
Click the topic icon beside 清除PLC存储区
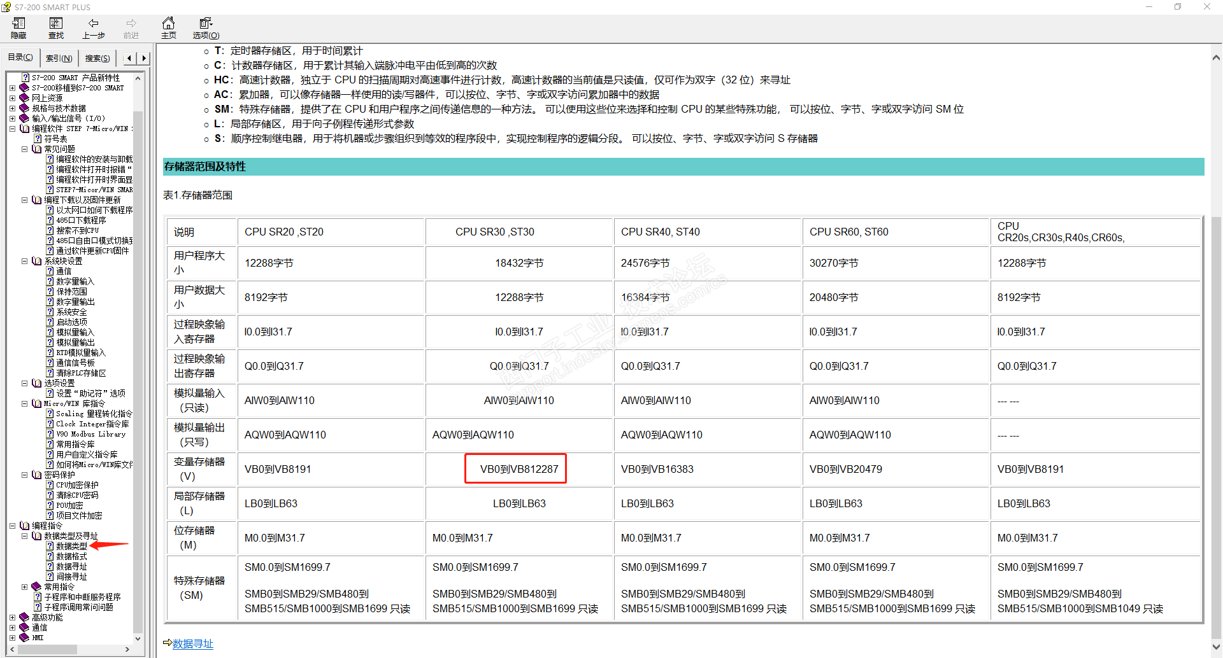point(50,373)
